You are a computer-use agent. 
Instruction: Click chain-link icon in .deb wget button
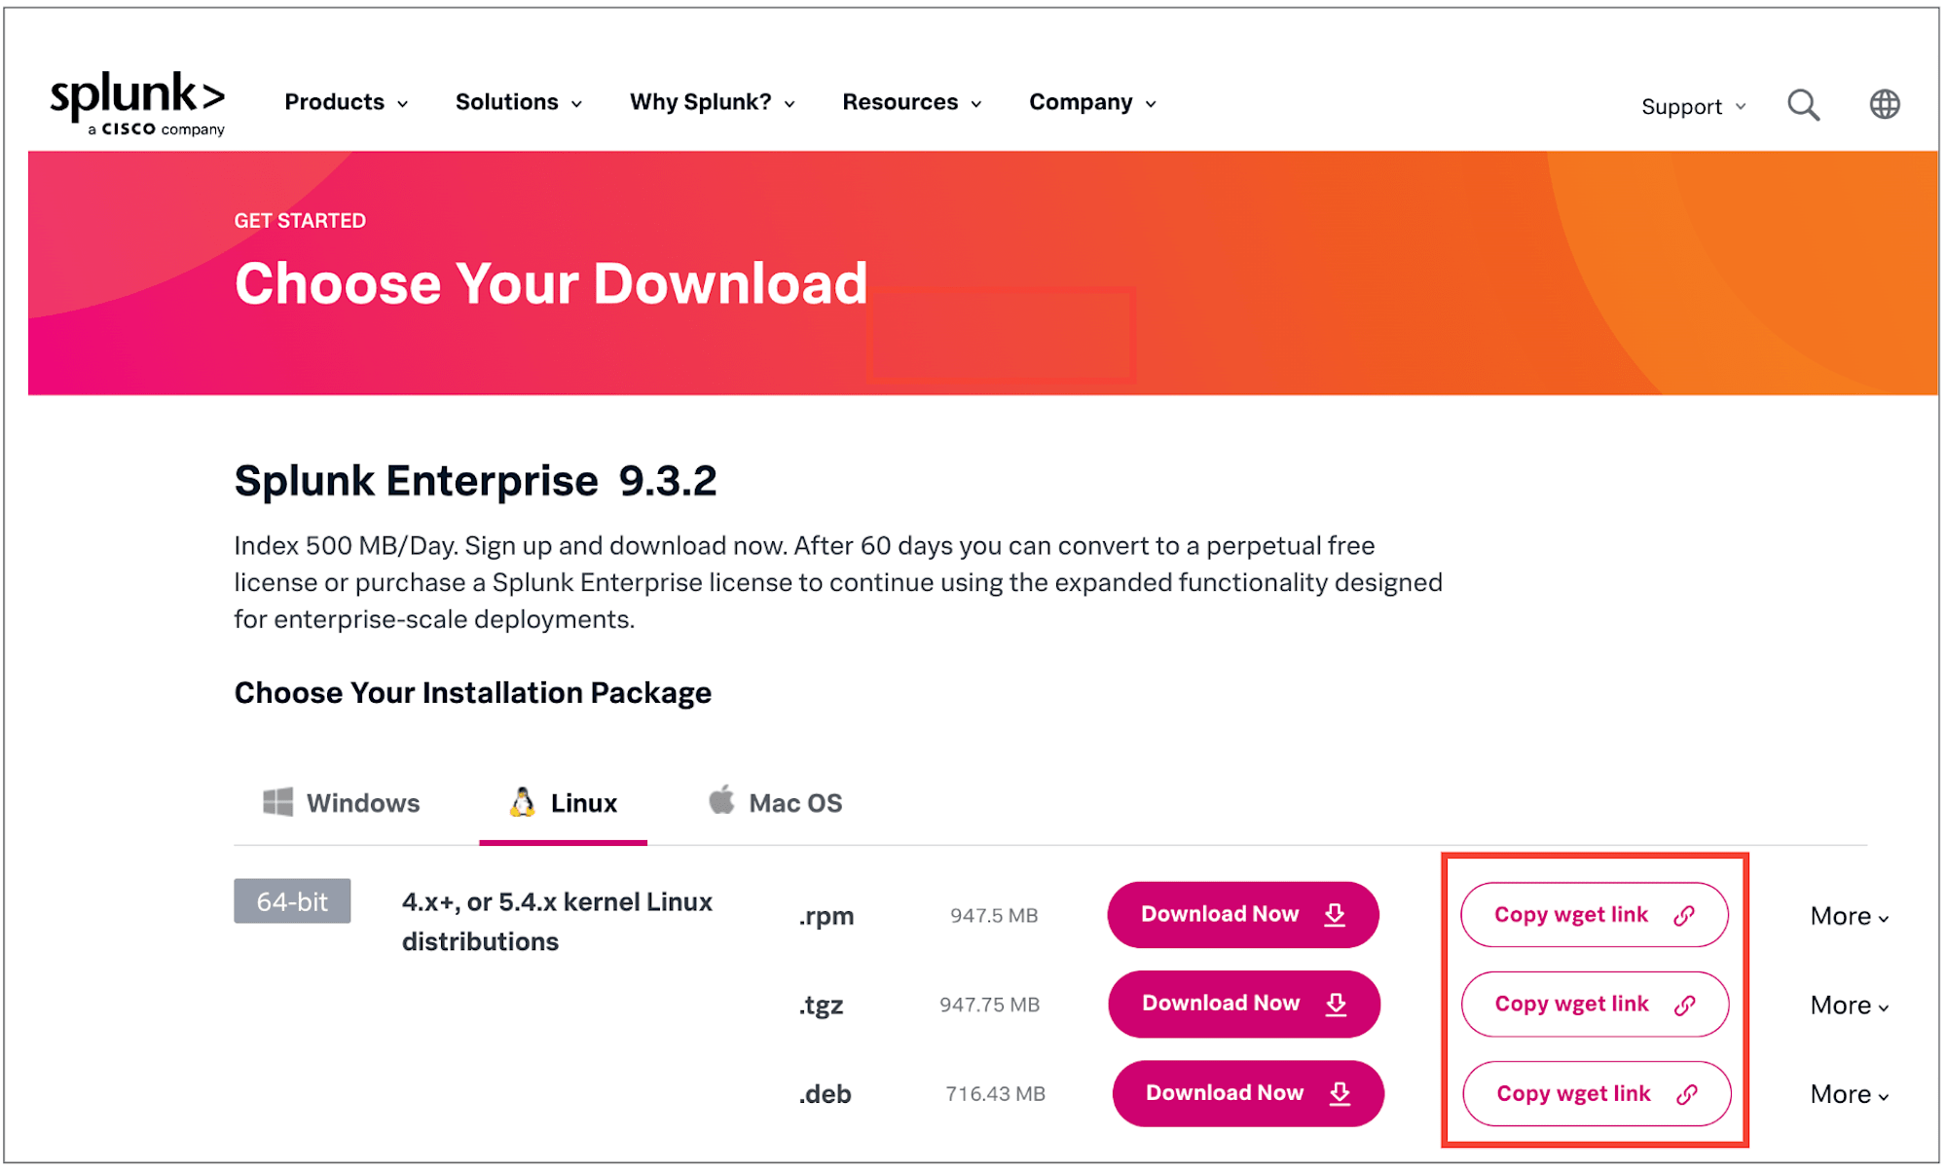pos(1687,1095)
